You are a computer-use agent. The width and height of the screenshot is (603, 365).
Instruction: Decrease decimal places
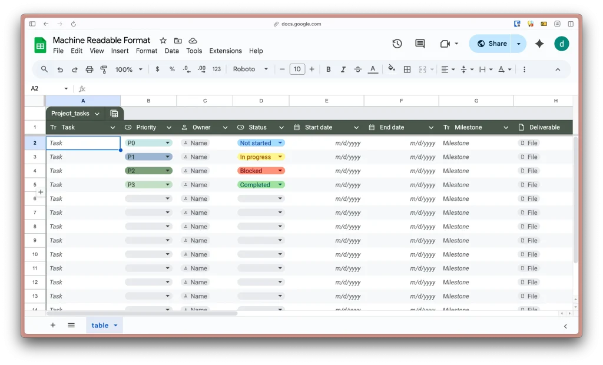(x=186, y=69)
